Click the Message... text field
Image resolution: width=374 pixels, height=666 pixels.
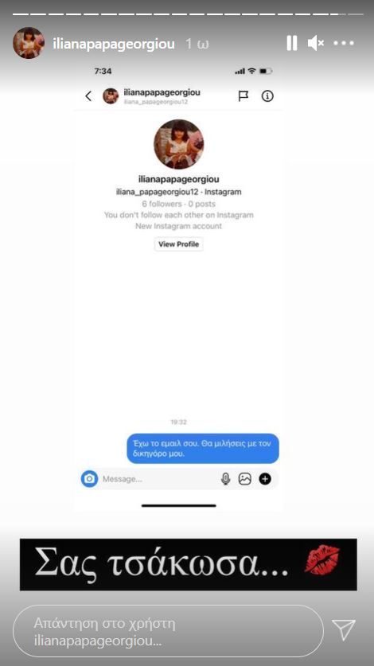click(158, 479)
